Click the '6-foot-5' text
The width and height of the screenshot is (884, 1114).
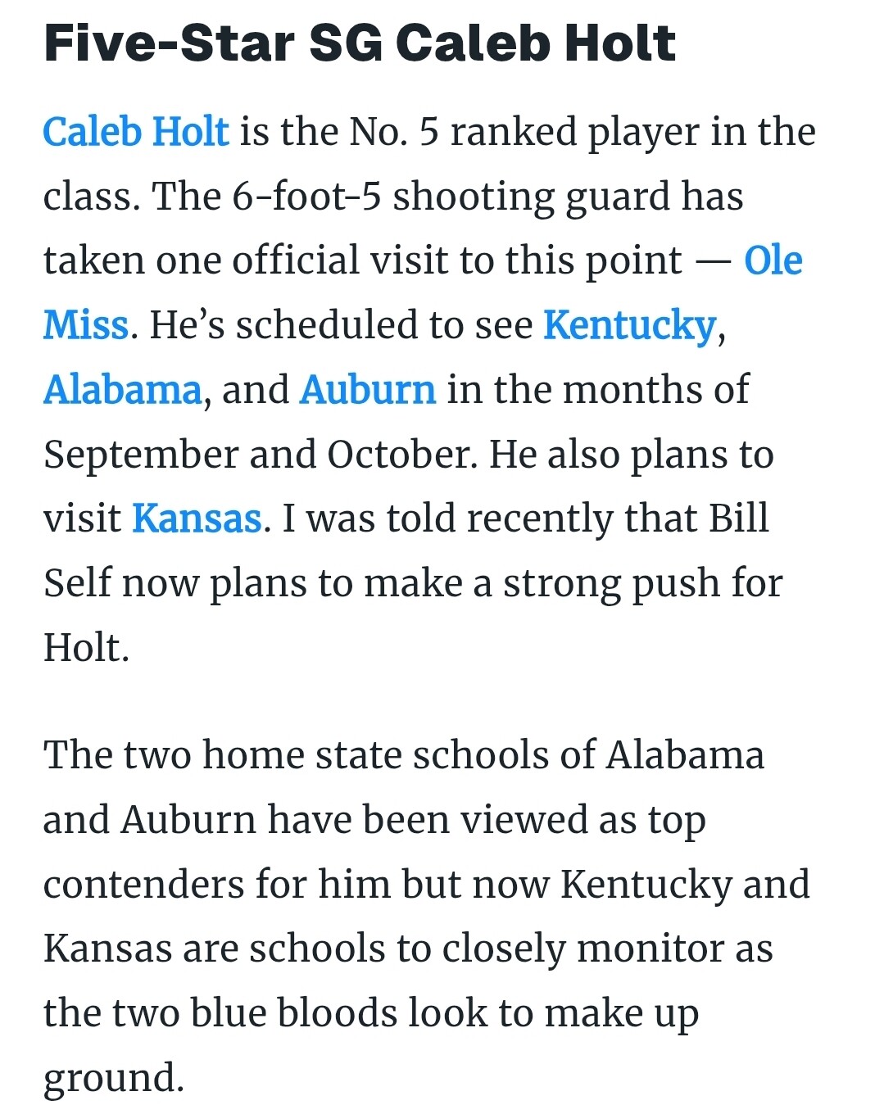(x=307, y=197)
